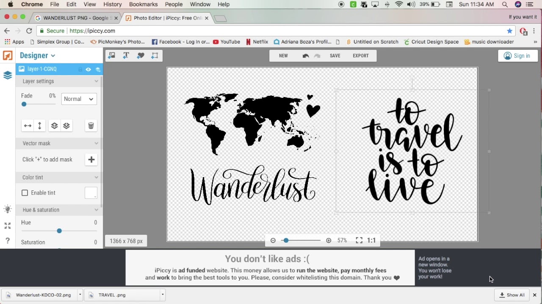Adjust the Hue slider handle
The image size is (542, 304).
tap(59, 231)
